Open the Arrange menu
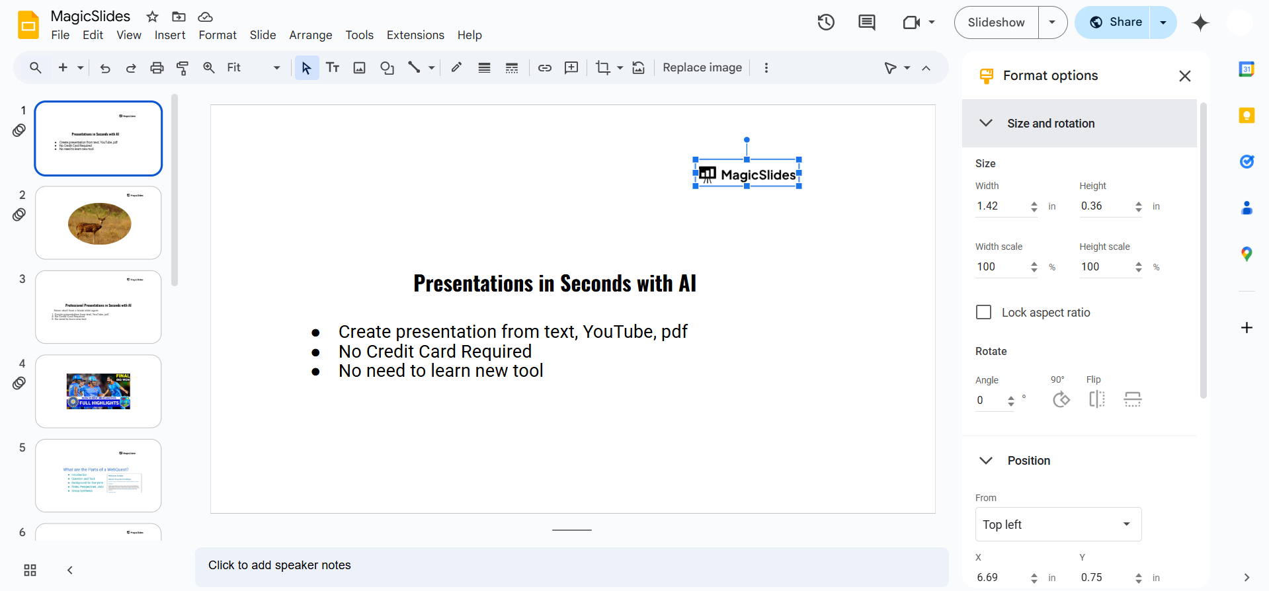 (310, 35)
